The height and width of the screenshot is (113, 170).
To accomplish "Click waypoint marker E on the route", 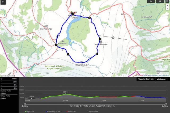I will pyautogui.click(x=68, y=54).
